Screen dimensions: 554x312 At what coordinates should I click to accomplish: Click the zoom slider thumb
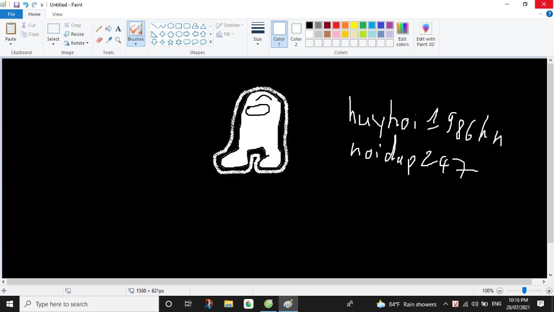(x=524, y=290)
